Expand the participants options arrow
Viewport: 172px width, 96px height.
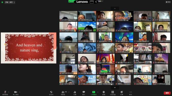point(69,92)
